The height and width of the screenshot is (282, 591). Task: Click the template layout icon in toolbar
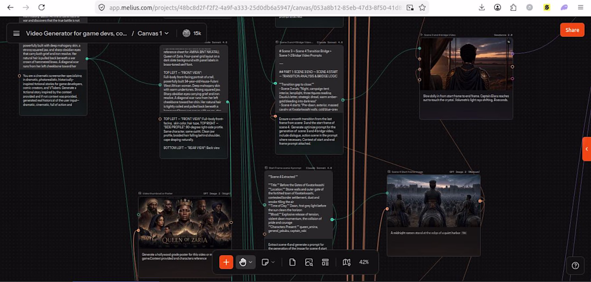point(325,262)
